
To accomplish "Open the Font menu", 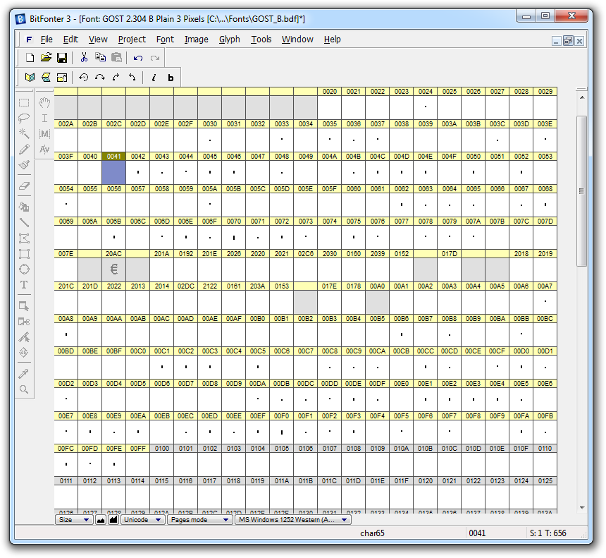I will [x=165, y=40].
